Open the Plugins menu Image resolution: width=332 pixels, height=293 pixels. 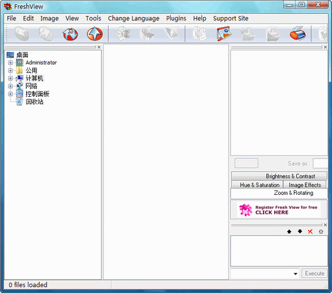click(176, 19)
